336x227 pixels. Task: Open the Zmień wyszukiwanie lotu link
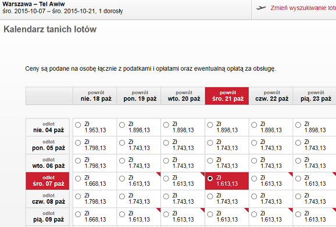tap(303, 8)
